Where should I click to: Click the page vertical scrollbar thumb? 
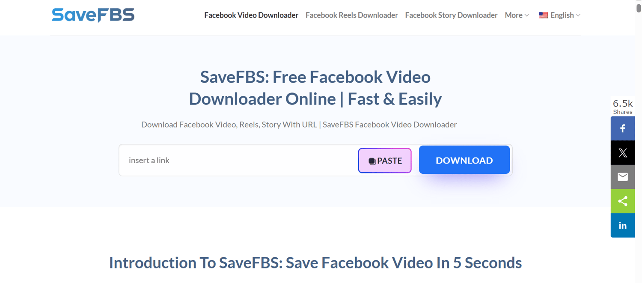click(639, 7)
